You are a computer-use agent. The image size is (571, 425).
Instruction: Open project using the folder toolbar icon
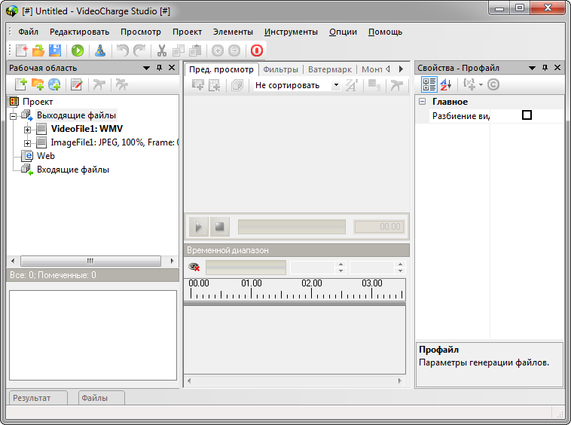coord(38,50)
